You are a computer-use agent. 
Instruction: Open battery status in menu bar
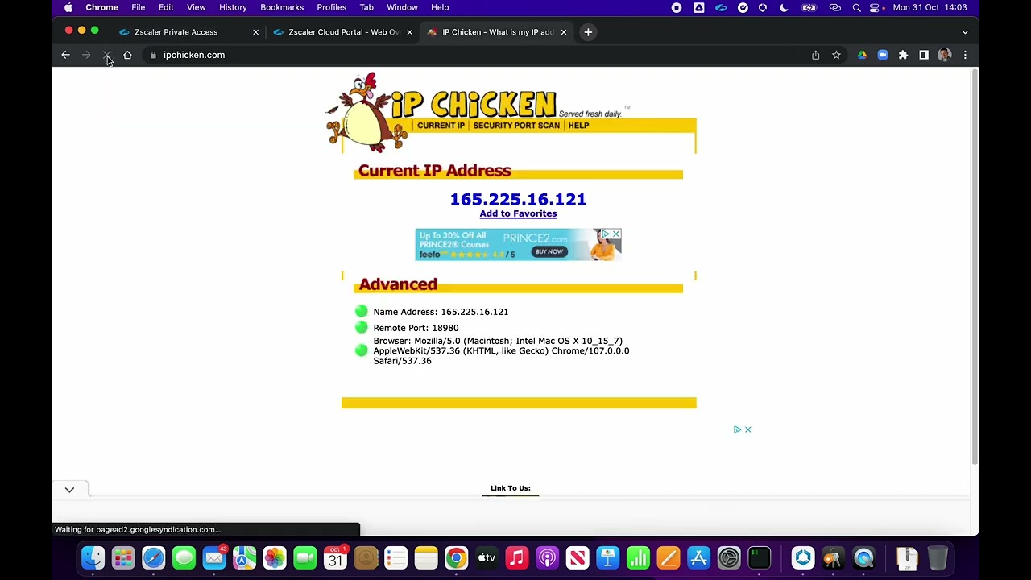809,7
